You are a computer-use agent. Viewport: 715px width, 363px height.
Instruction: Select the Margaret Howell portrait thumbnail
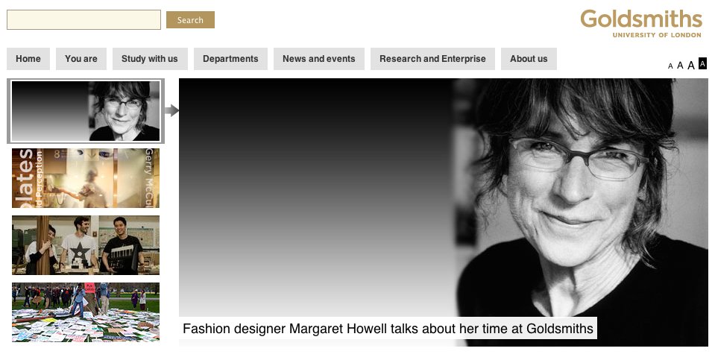coord(86,111)
